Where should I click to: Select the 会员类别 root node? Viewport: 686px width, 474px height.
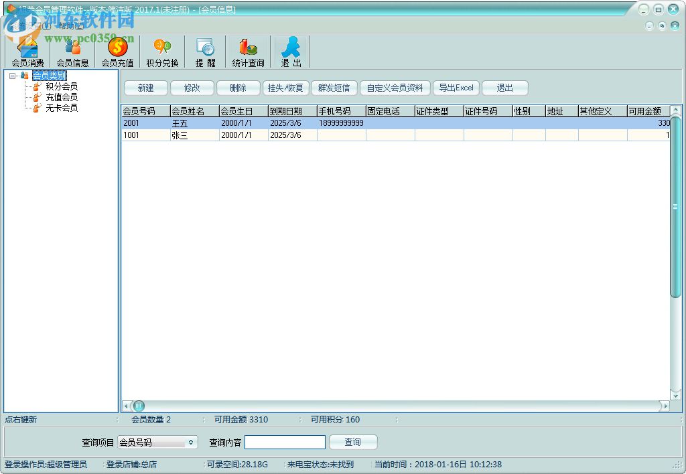coord(49,76)
